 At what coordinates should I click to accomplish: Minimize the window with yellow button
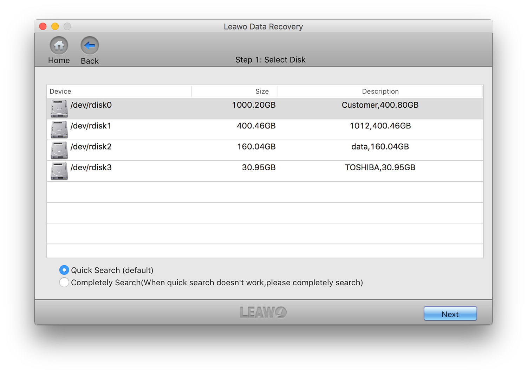[55, 26]
